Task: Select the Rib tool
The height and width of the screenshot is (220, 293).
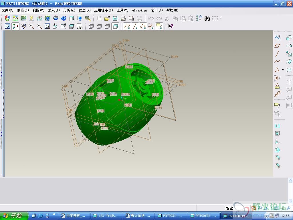Action: pyautogui.click(x=277, y=142)
